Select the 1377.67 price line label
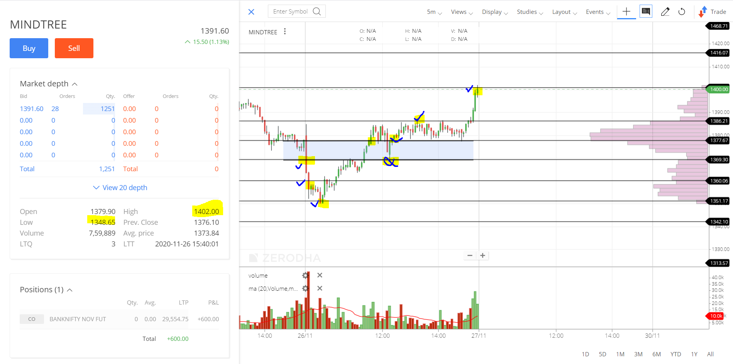733x364 pixels. tap(718, 140)
